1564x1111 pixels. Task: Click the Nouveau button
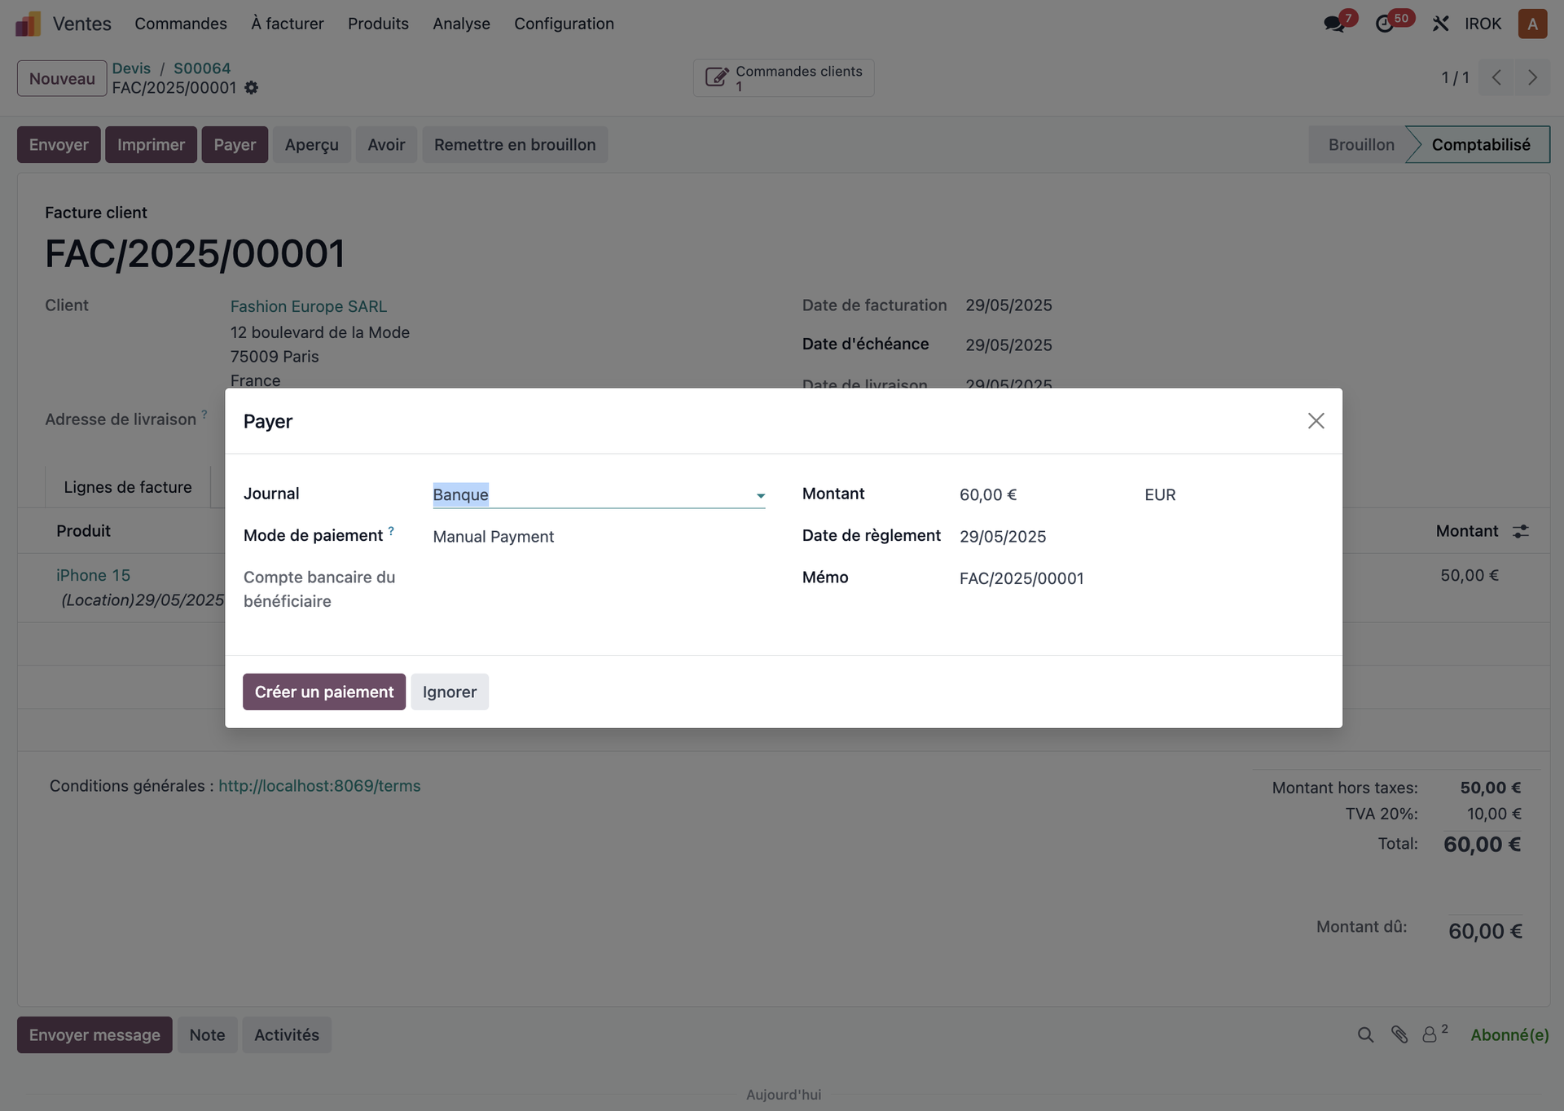click(x=62, y=78)
